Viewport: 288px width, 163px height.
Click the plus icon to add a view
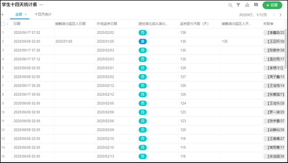pos(2,15)
